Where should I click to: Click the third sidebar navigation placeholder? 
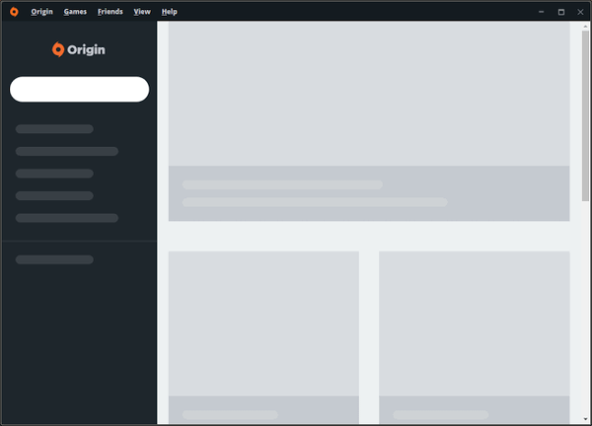pos(54,174)
